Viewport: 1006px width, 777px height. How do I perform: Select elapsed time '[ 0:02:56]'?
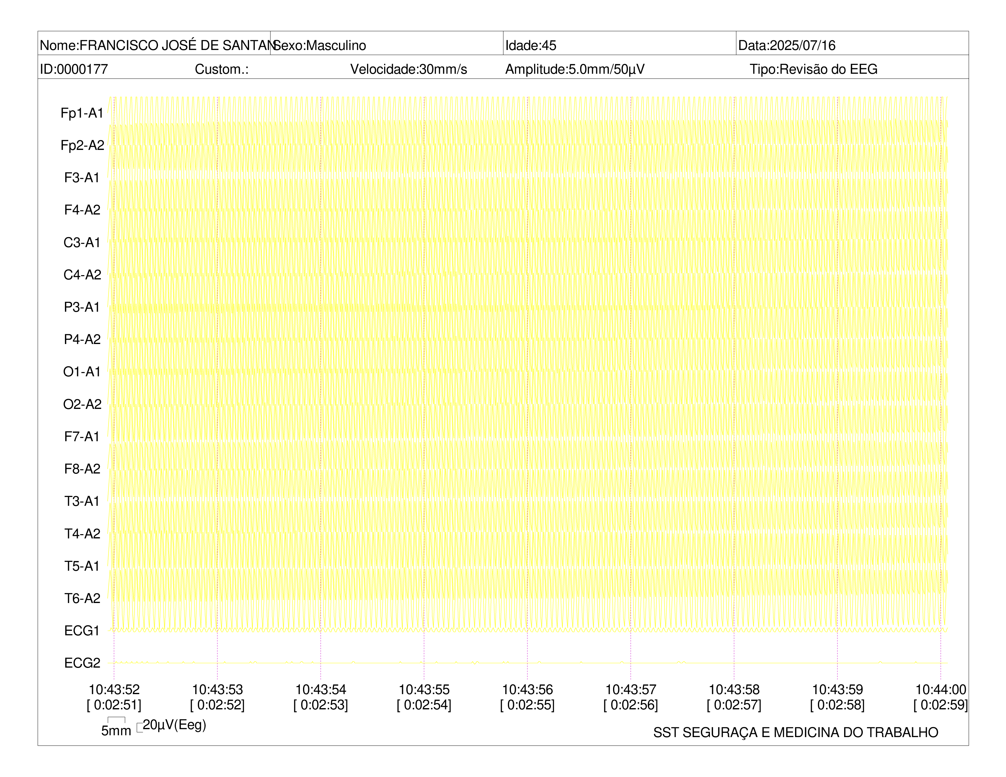[x=631, y=705]
